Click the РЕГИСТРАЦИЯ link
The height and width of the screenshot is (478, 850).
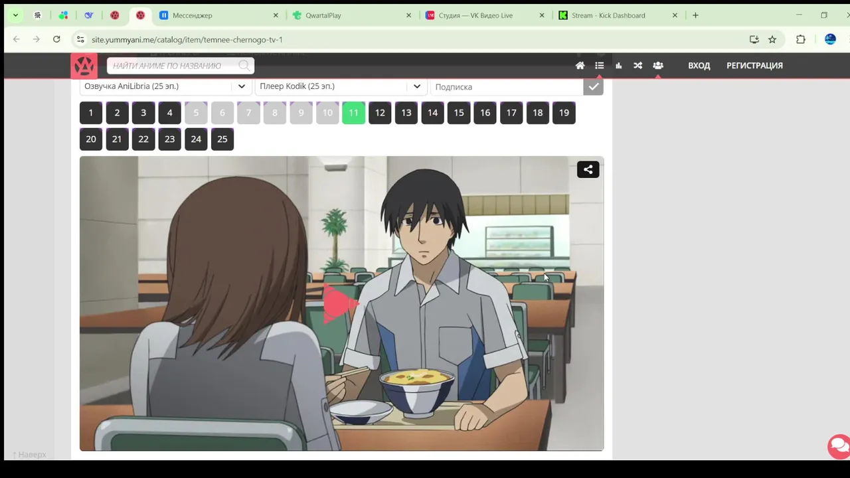coord(754,66)
